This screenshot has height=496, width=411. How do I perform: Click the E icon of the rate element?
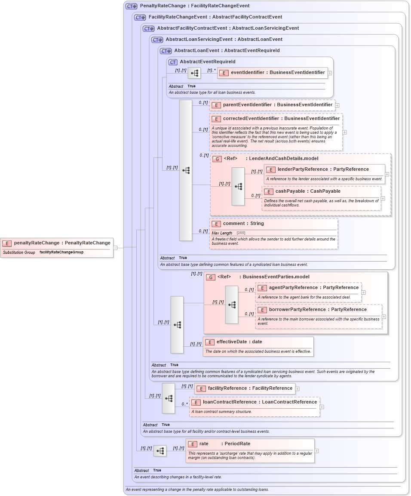(192, 444)
